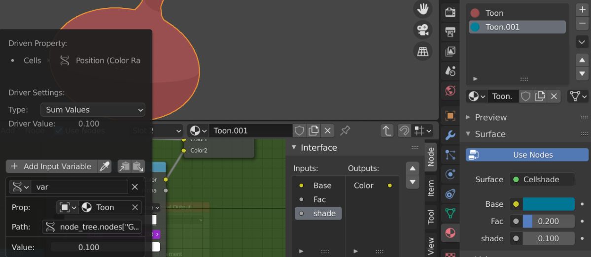
Task: Add a material slot with plus
Action: 582,9
